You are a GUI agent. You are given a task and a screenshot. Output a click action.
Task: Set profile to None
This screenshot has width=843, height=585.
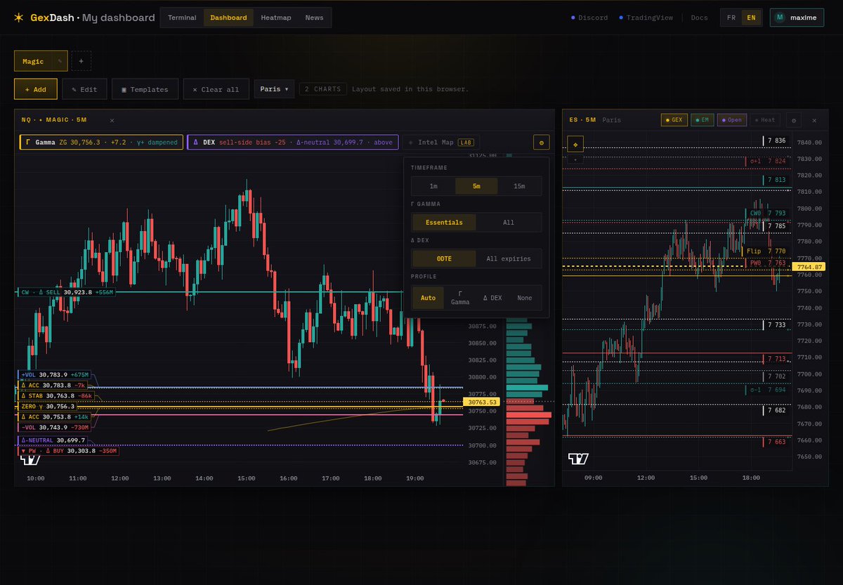click(x=525, y=298)
